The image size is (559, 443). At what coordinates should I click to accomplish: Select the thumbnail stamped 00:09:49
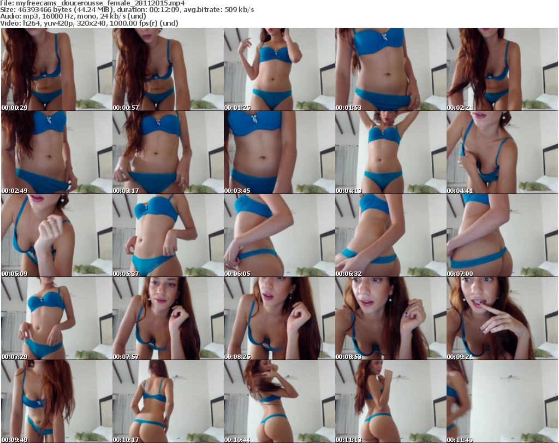(x=57, y=401)
